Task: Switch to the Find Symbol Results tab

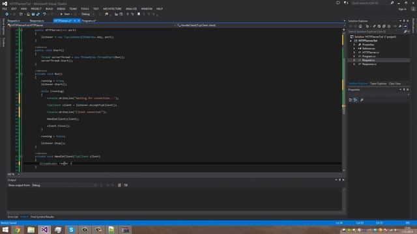Action: 42,216
